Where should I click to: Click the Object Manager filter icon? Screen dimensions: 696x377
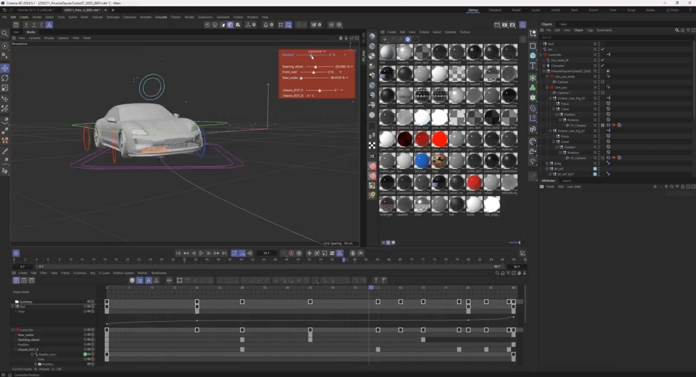point(687,30)
